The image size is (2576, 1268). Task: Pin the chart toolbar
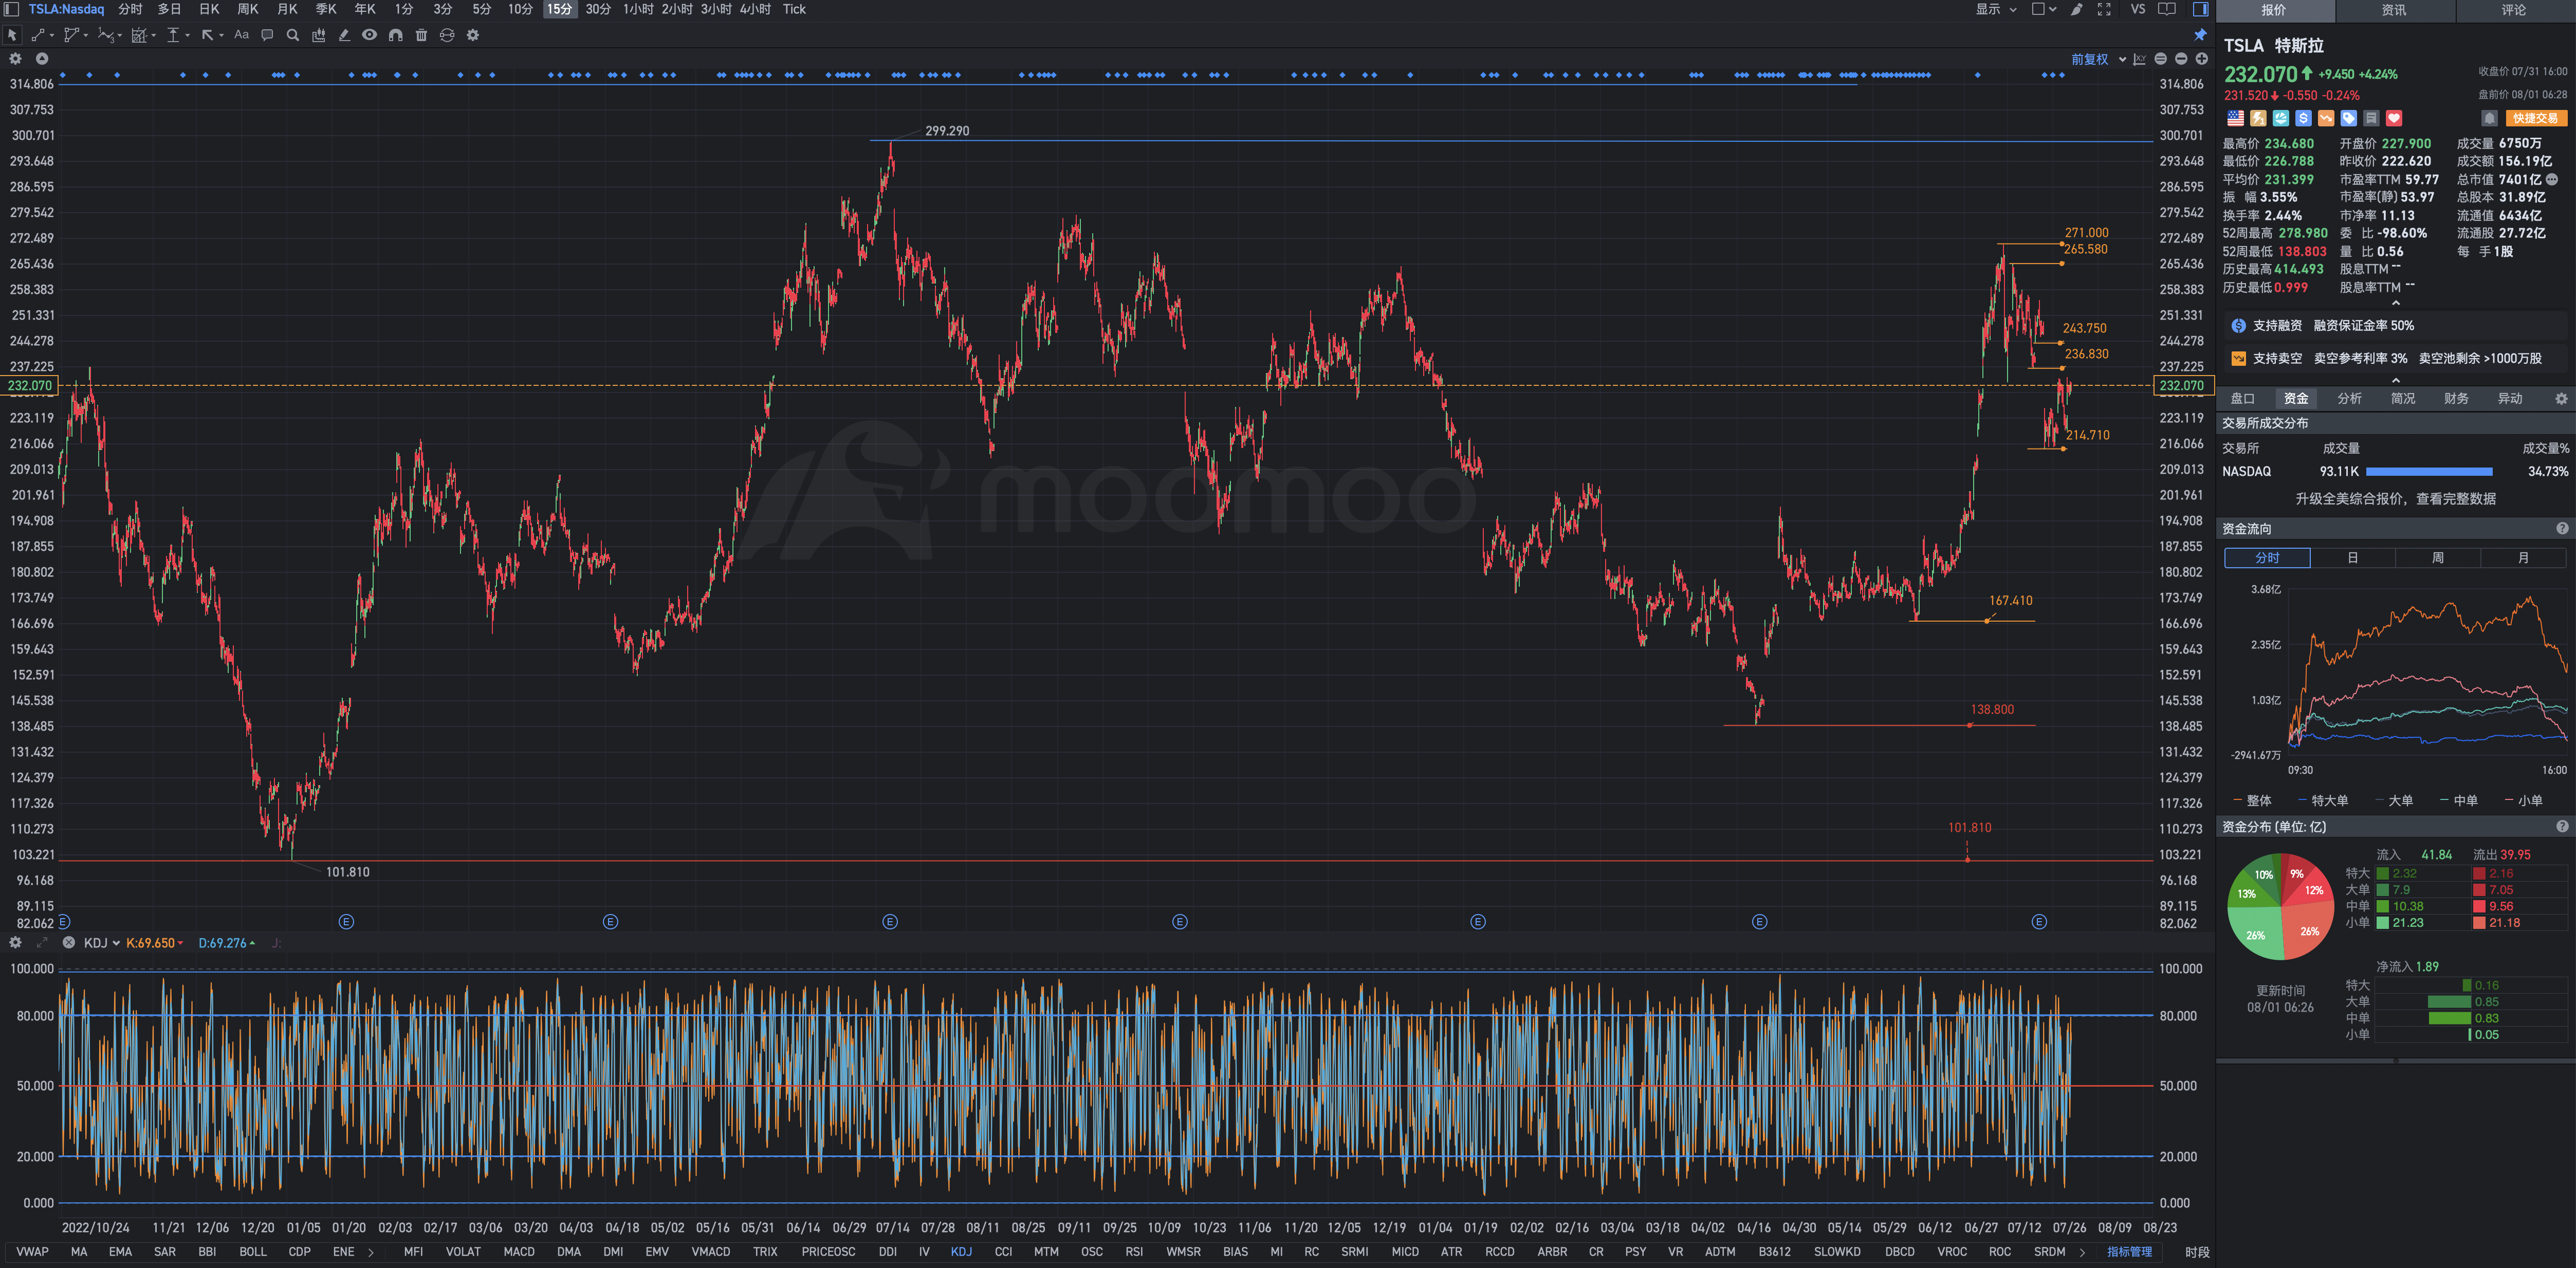[x=2200, y=35]
